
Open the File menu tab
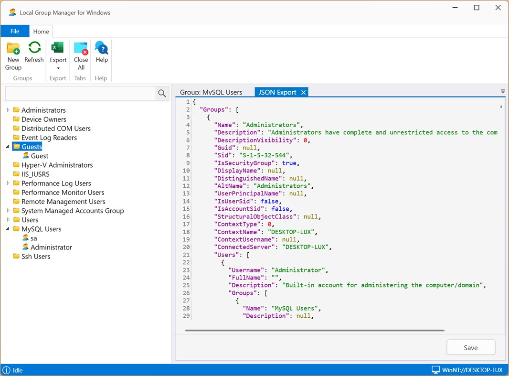pyautogui.click(x=15, y=31)
